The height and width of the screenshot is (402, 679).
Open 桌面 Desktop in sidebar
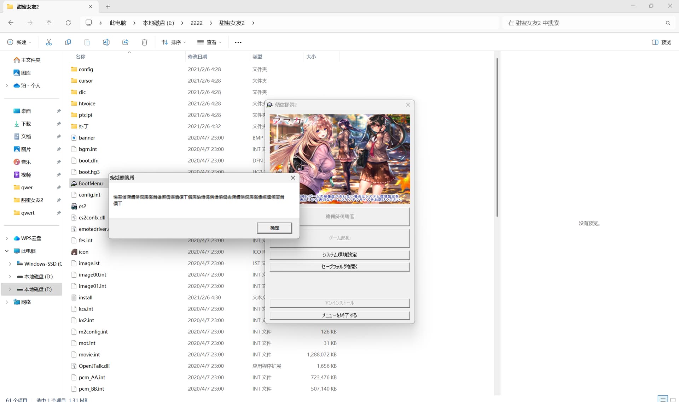tap(22, 111)
